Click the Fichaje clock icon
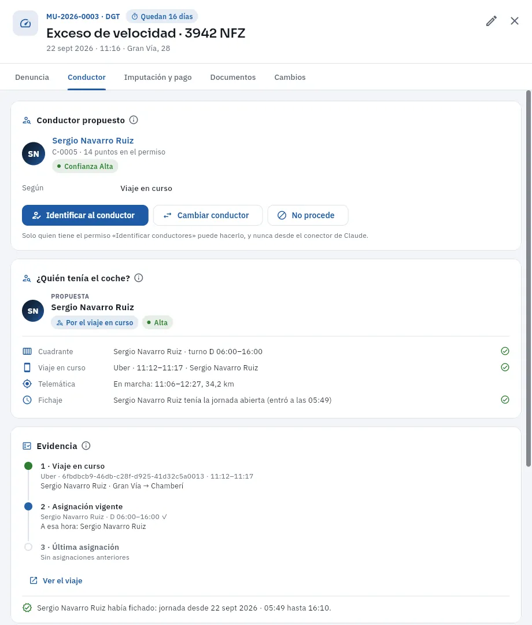The image size is (532, 625). click(x=27, y=400)
